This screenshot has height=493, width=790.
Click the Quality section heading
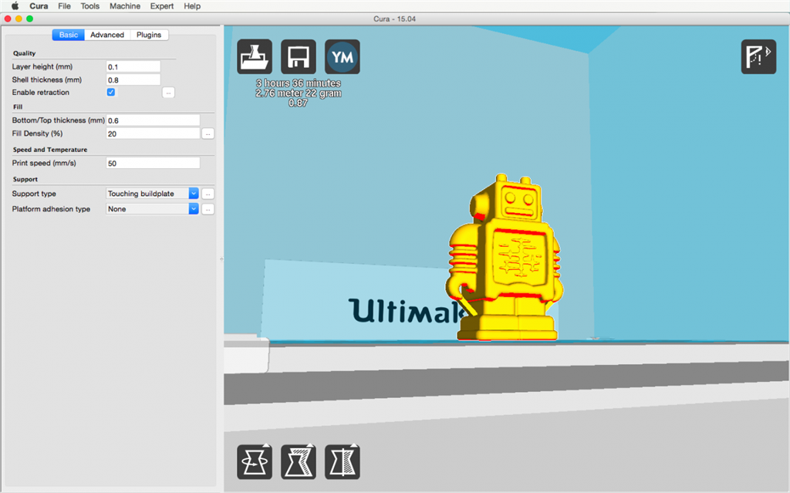pos(24,53)
